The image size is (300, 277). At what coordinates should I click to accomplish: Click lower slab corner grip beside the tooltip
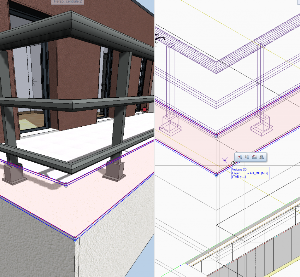coord(216,175)
